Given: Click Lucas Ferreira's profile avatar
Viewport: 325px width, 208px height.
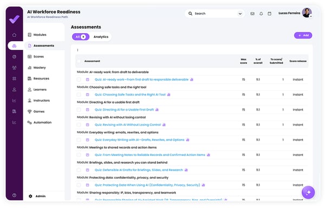Looking at the screenshot, I should point(307,12).
